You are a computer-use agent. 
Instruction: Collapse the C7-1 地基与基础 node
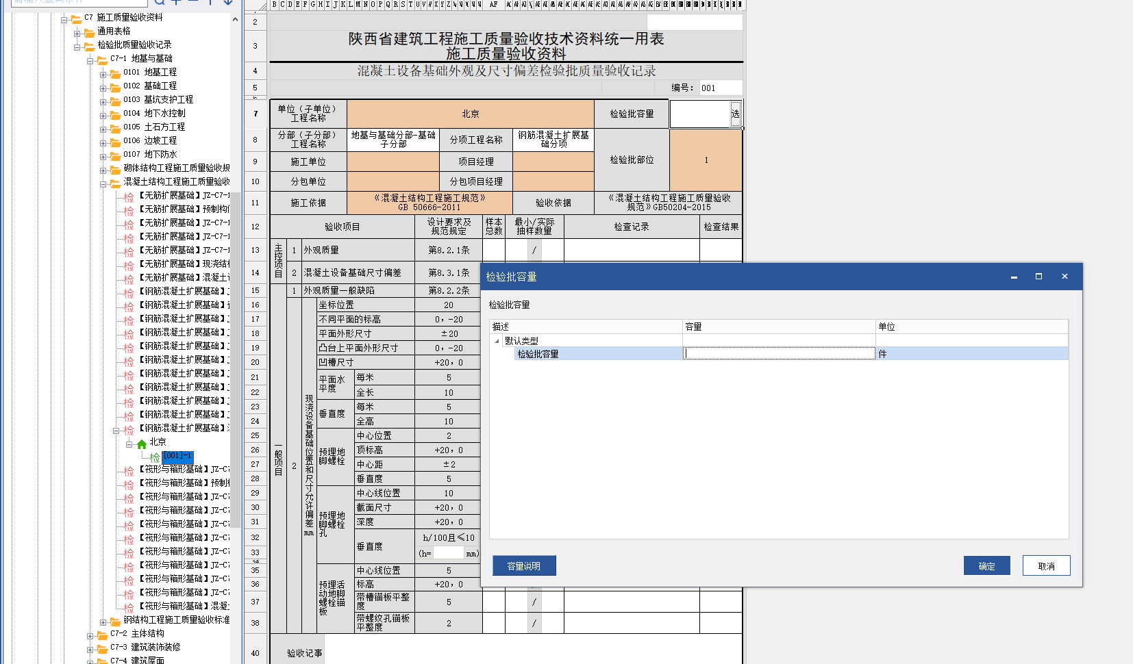coord(90,60)
